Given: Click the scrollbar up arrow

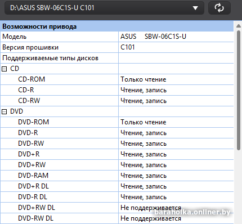Looking at the screenshot, I should coord(239,26).
